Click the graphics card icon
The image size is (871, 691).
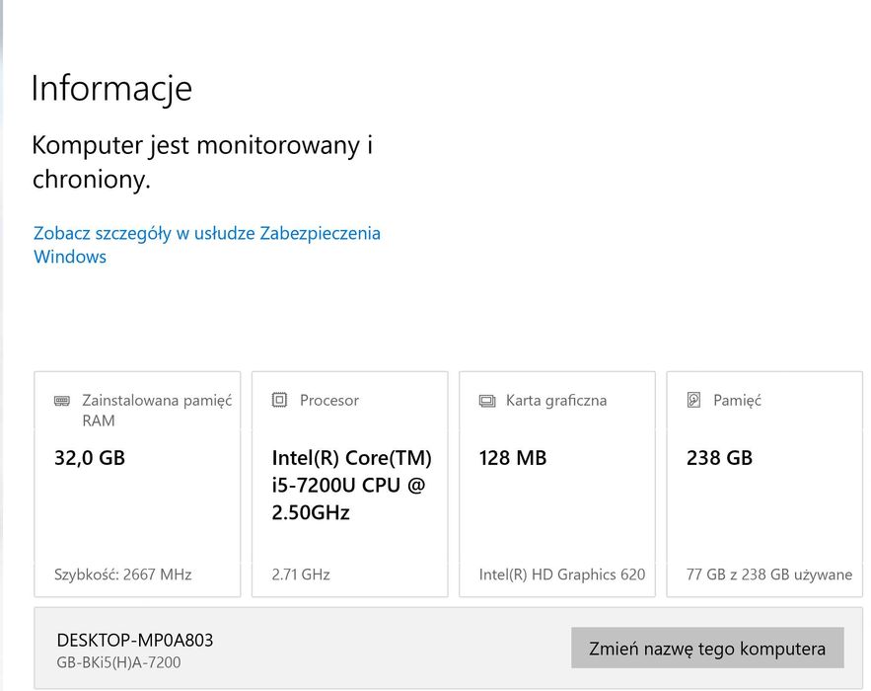[x=486, y=401]
